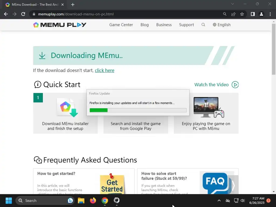Share this page from address bar
276x207 pixels.
[233, 14]
